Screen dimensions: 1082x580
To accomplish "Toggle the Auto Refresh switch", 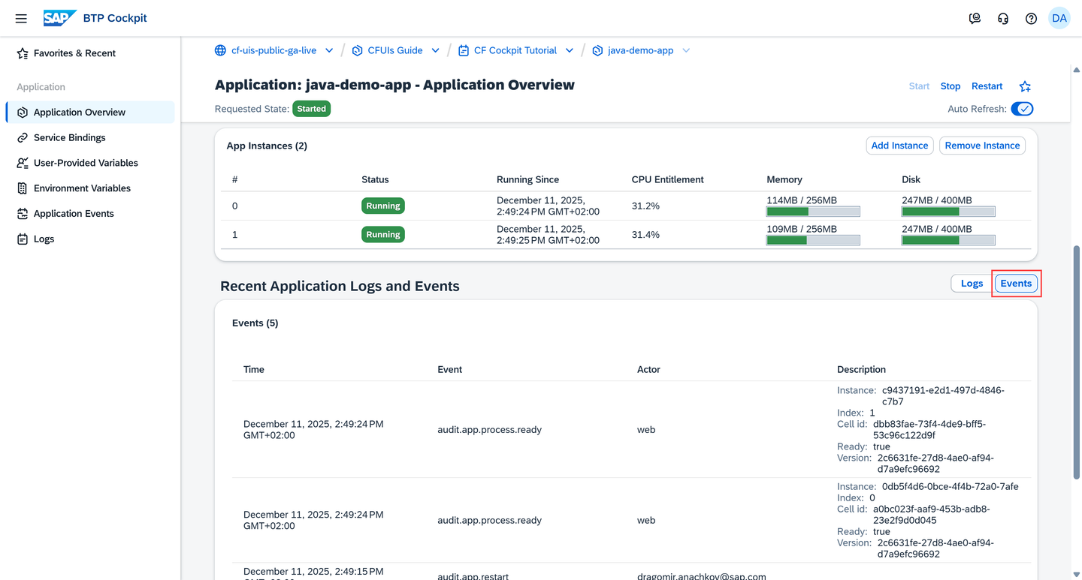I will (x=1023, y=109).
